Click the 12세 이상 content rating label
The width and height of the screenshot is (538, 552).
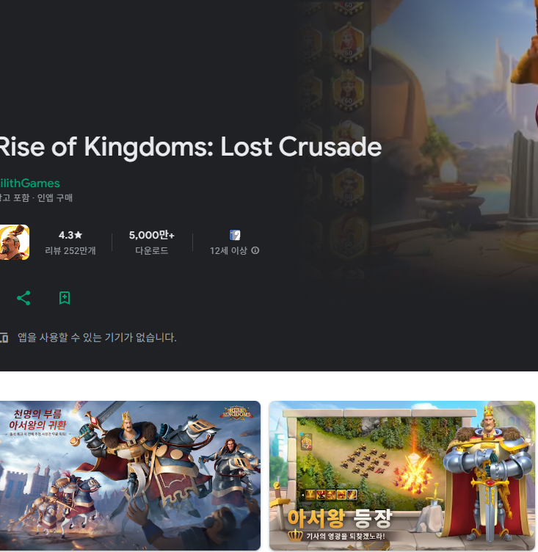coord(228,250)
